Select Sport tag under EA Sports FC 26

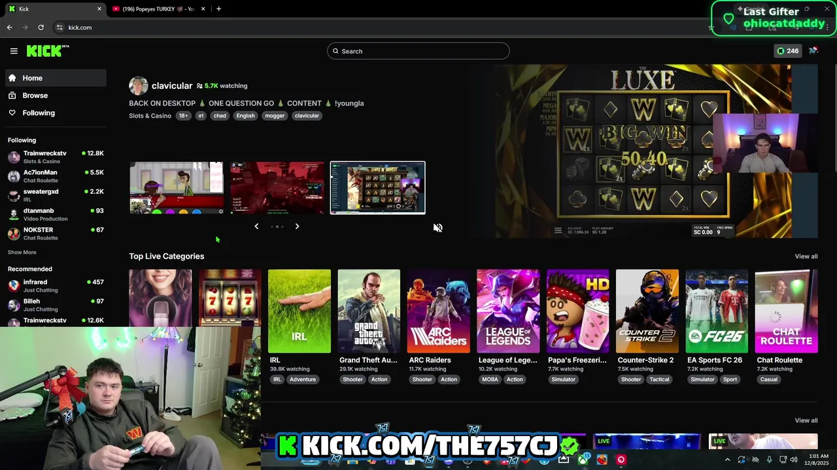[x=730, y=379]
